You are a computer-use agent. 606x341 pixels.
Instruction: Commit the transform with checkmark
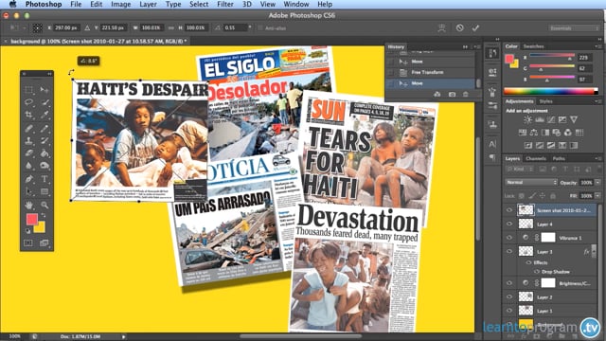[475, 27]
